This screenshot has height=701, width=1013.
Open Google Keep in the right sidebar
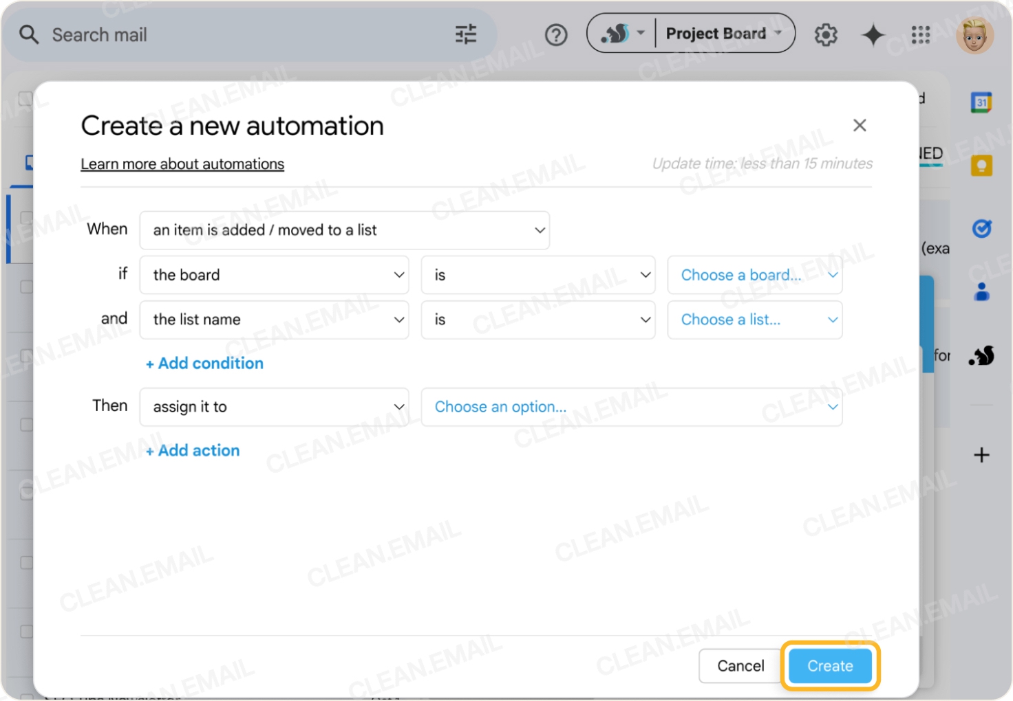(x=982, y=165)
